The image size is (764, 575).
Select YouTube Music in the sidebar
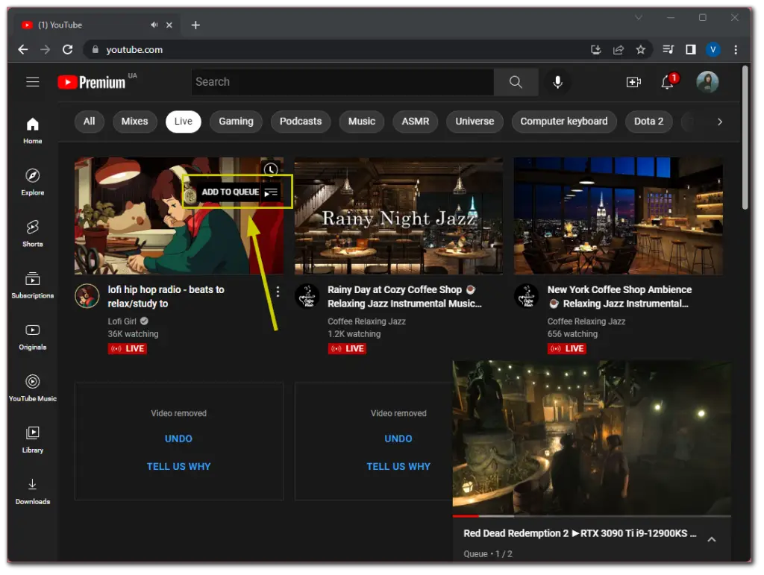[32, 389]
